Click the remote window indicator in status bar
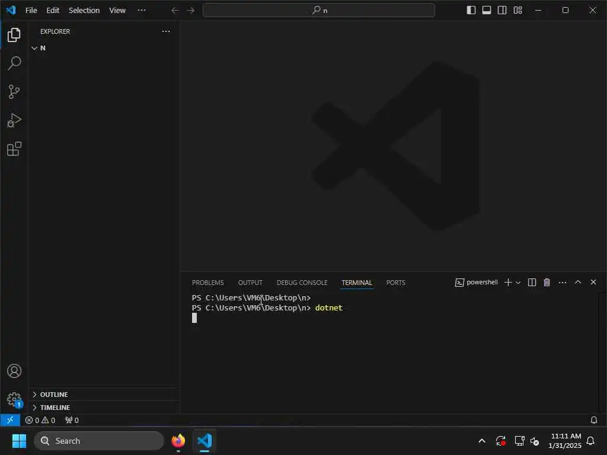The image size is (607, 455). [10, 420]
